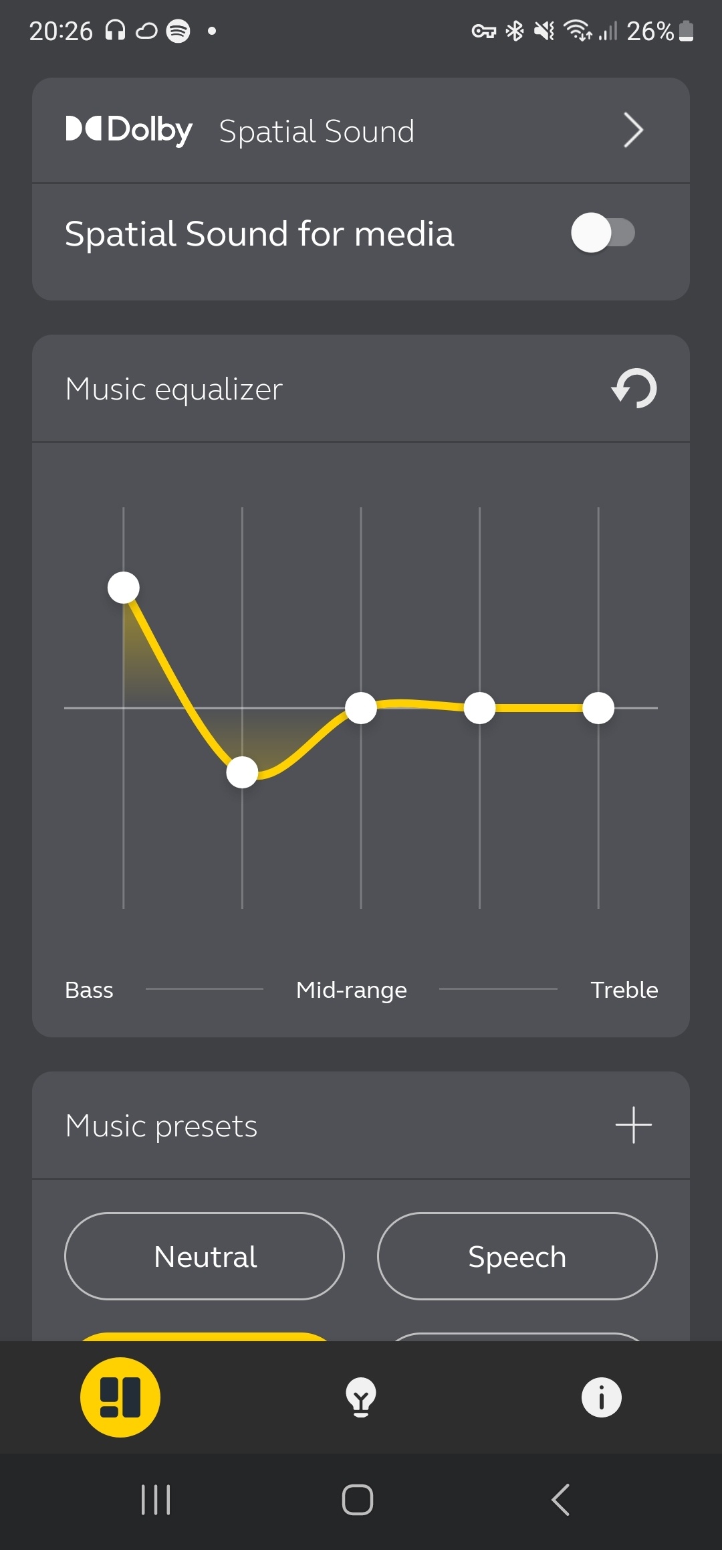The height and width of the screenshot is (1550, 722).
Task: Click the fourth equalizer band handle
Action: [x=479, y=708]
